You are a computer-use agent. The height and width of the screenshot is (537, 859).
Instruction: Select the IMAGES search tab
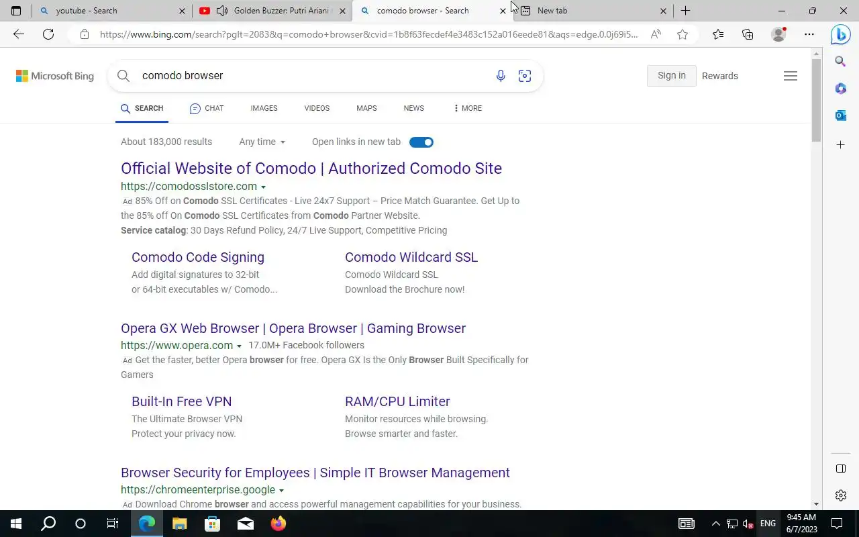coord(264,108)
